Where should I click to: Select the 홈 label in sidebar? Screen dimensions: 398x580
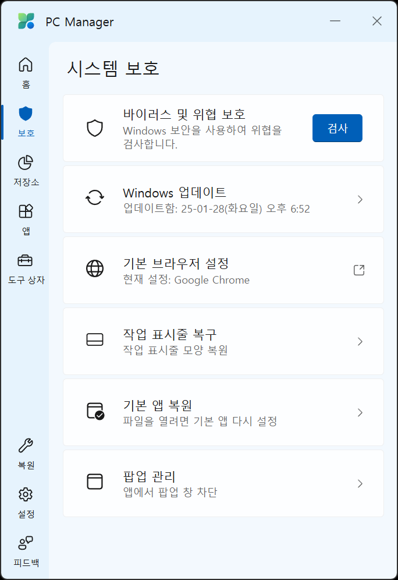[x=26, y=84]
